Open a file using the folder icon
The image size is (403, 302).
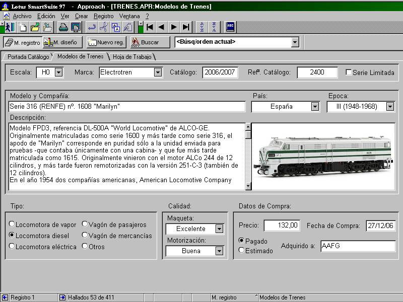click(x=35, y=27)
